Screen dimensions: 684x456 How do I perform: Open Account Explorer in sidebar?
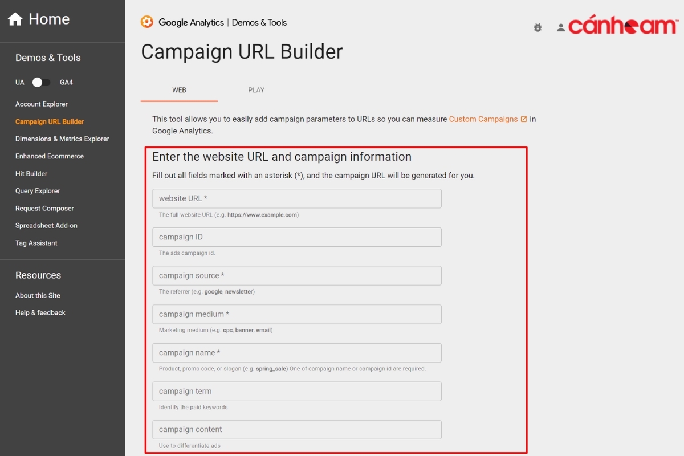point(42,104)
